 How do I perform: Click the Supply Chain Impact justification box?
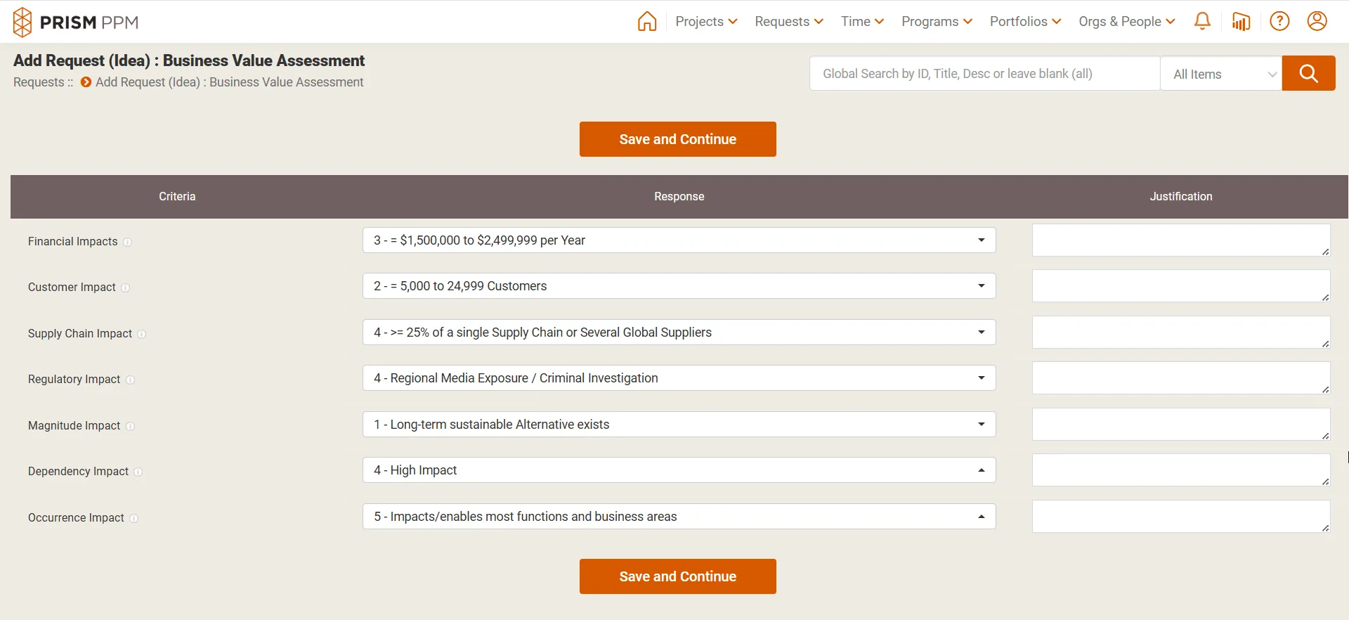(x=1181, y=332)
